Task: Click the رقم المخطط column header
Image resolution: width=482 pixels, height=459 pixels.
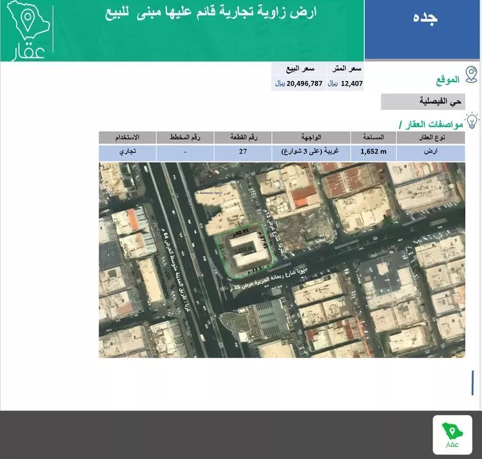Action: tap(185, 138)
